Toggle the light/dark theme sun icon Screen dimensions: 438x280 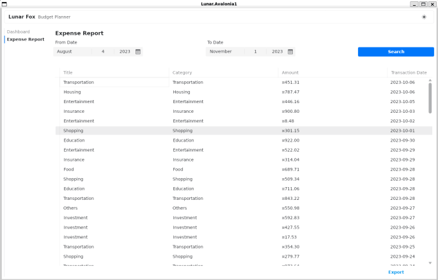(x=424, y=17)
